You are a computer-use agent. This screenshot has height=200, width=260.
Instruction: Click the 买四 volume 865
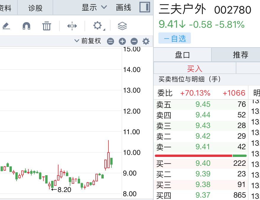point(239,195)
